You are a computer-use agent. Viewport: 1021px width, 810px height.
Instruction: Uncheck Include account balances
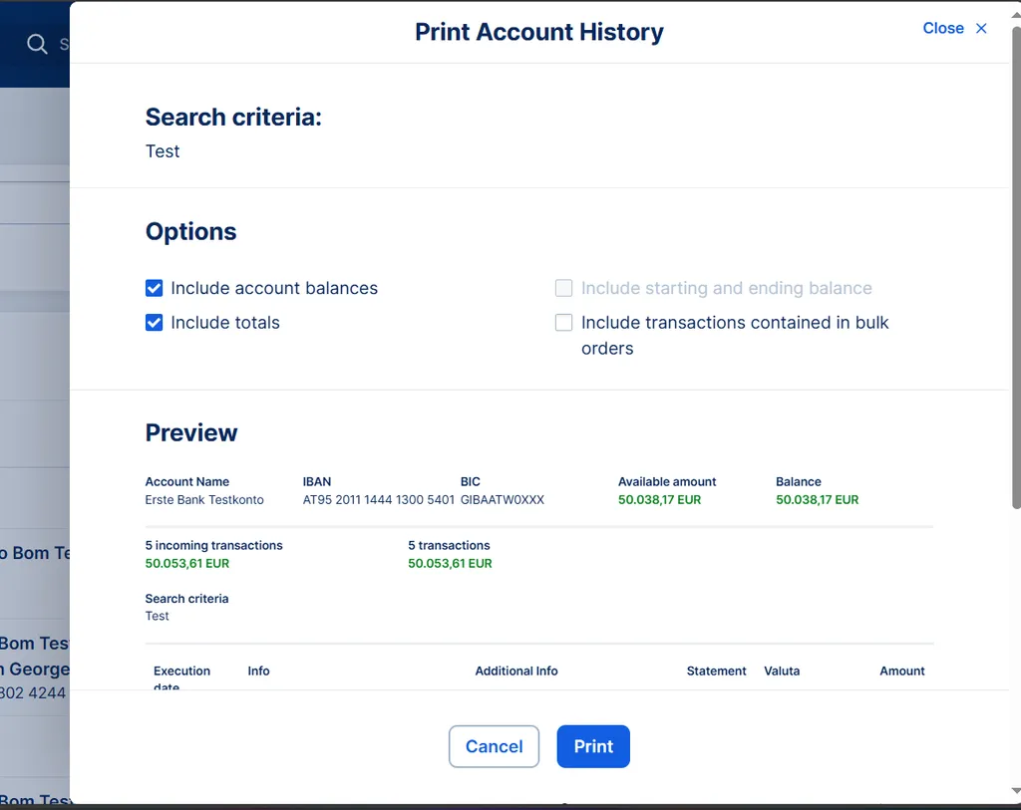[155, 288]
